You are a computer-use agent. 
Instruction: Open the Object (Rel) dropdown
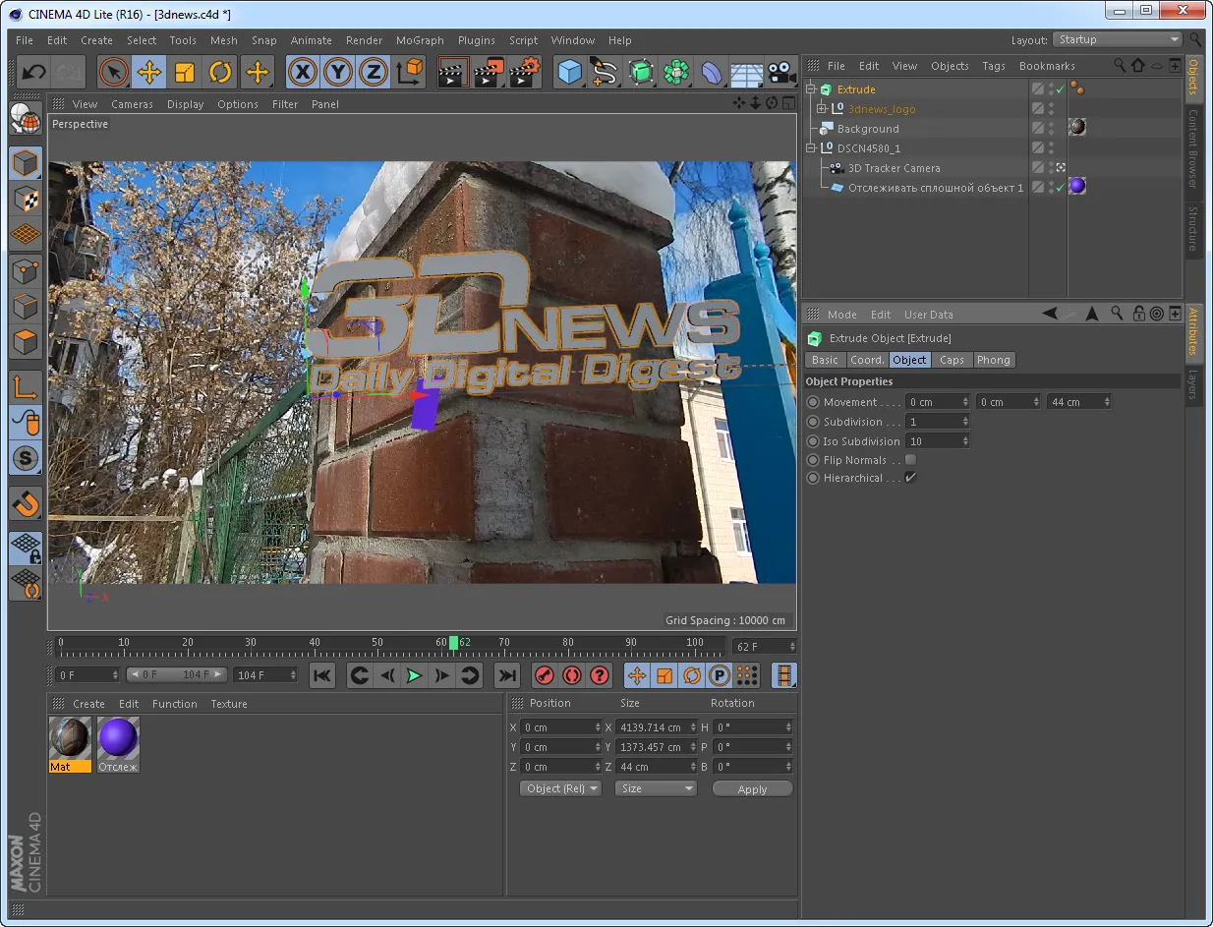[560, 788]
